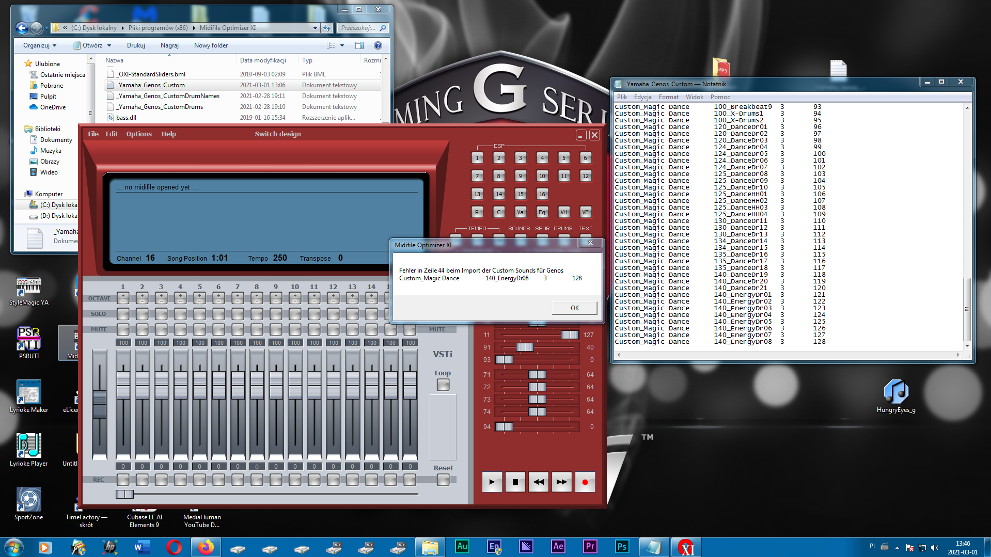Click Nowy folder in Explorer
Screen dimensions: 991x557
(211, 45)
